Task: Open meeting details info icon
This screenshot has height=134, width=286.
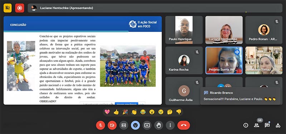Action: pyautogui.click(x=246, y=125)
